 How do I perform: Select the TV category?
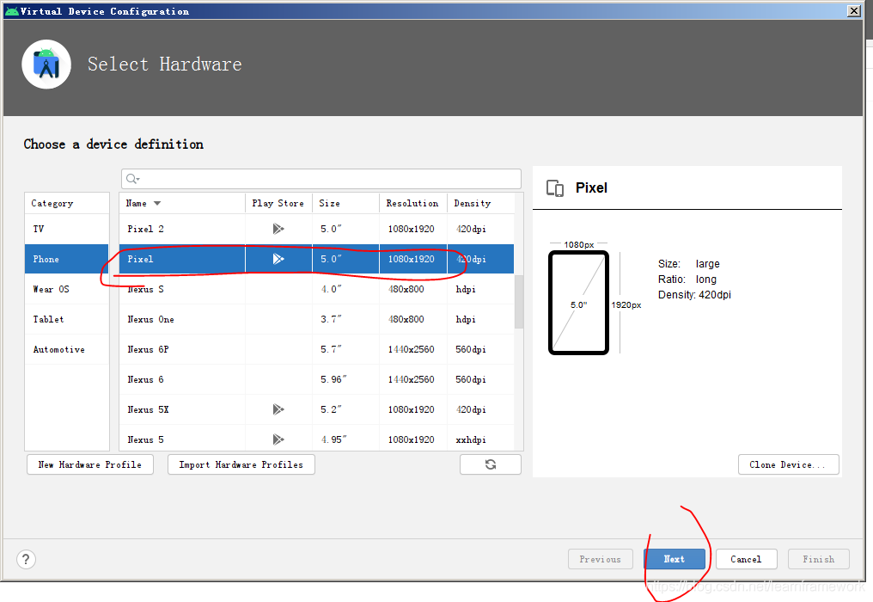(67, 229)
